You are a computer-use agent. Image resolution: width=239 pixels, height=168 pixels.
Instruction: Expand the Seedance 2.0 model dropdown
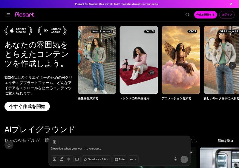(96, 159)
